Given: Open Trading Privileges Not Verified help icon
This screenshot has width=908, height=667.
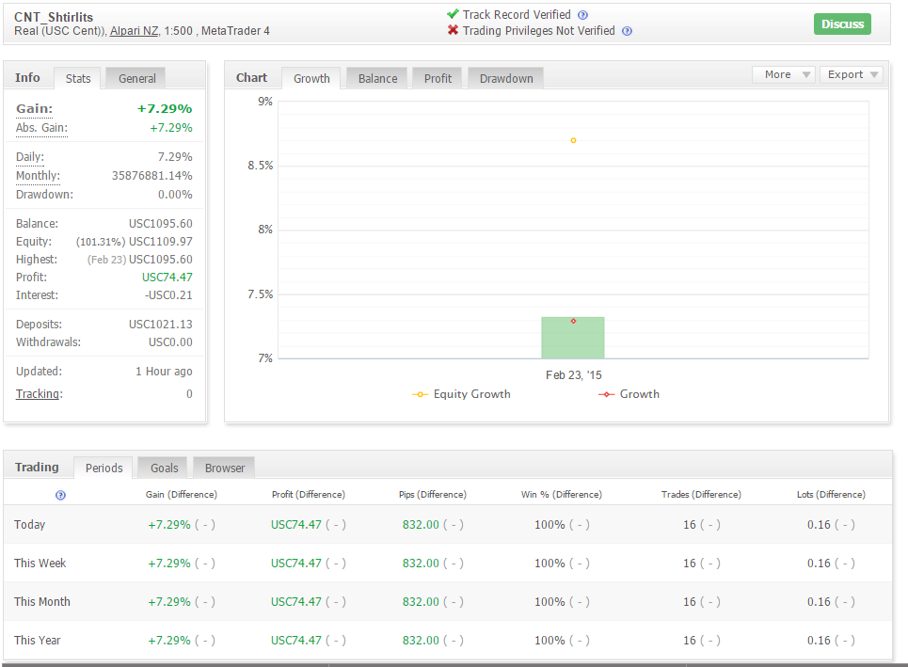Looking at the screenshot, I should coord(627,31).
